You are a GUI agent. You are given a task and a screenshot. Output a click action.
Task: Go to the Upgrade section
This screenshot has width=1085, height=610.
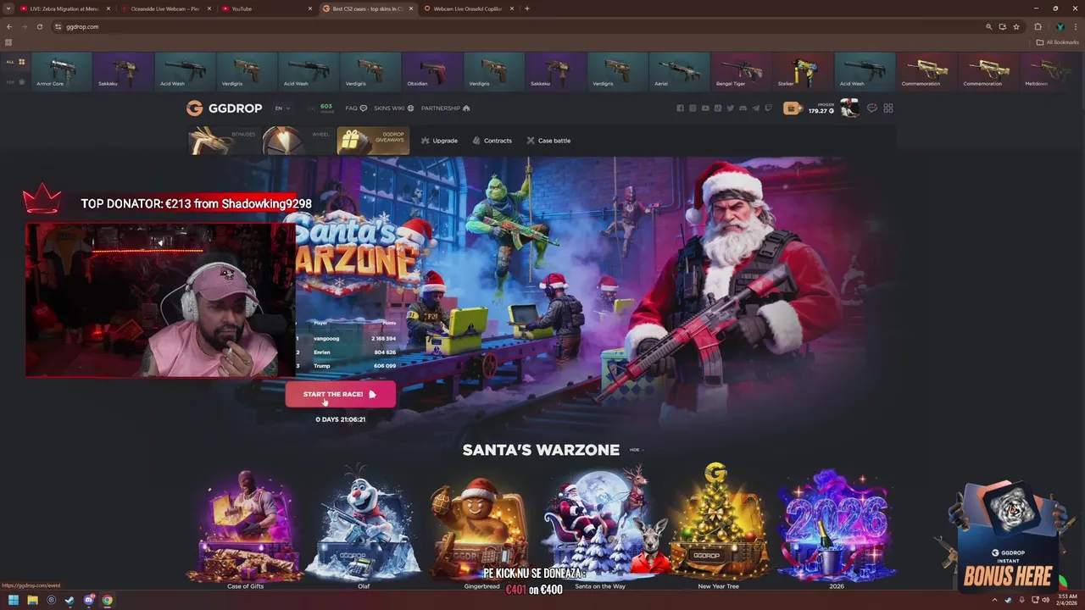click(439, 141)
